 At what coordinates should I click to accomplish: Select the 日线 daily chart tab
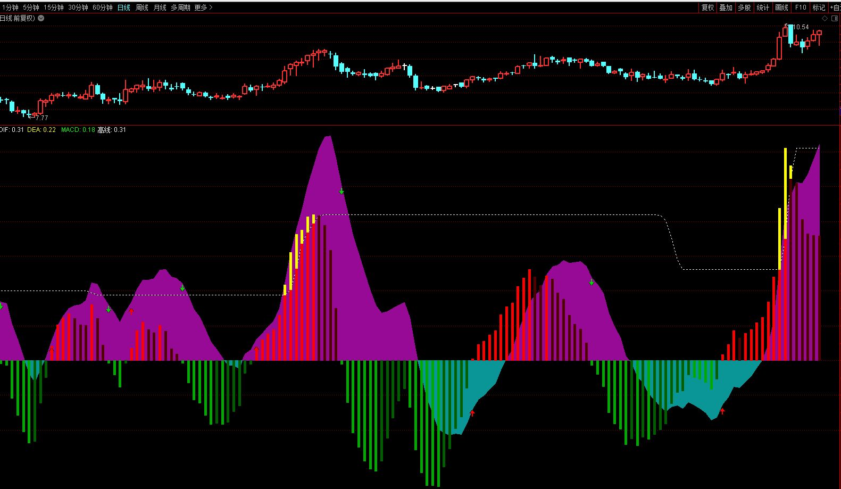pos(124,7)
